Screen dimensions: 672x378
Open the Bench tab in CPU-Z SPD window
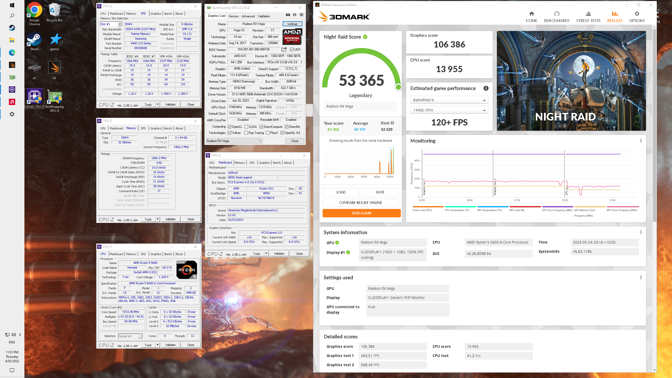coord(168,14)
